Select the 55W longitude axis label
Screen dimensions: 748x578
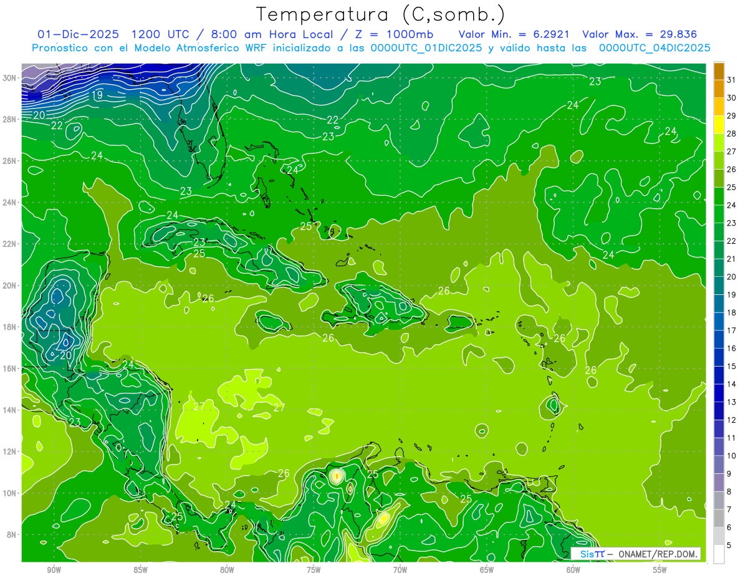(659, 571)
